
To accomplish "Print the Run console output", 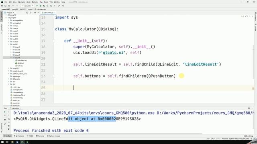I will (9, 126).
